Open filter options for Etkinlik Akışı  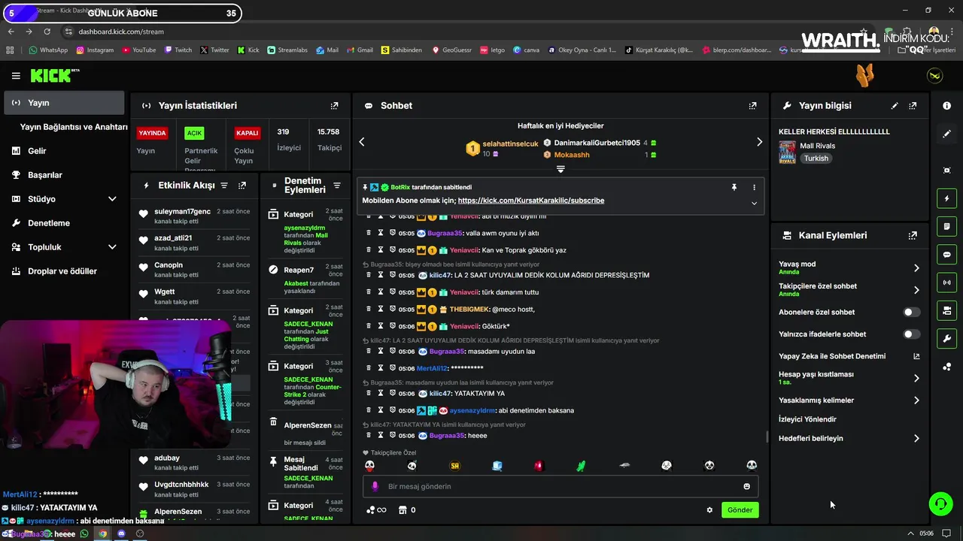(x=224, y=186)
